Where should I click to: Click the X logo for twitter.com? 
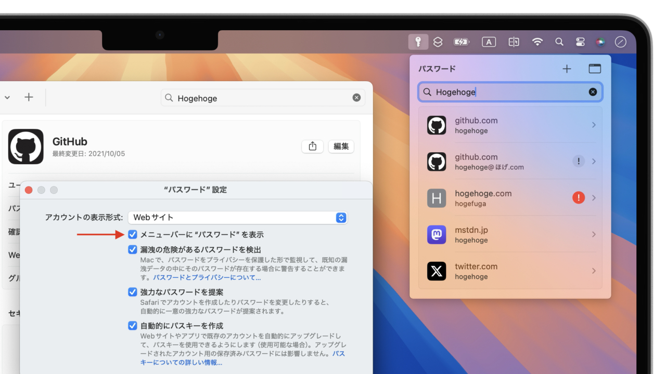pyautogui.click(x=437, y=271)
